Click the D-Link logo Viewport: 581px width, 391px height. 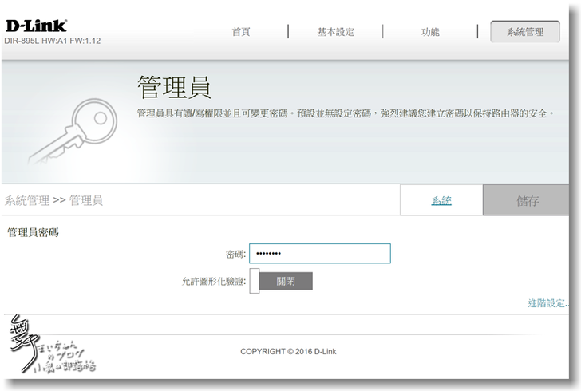[x=36, y=25]
